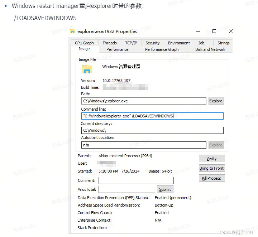Click the Bottom-Up ASLR value
The height and width of the screenshot is (237, 258).
coord(164,205)
